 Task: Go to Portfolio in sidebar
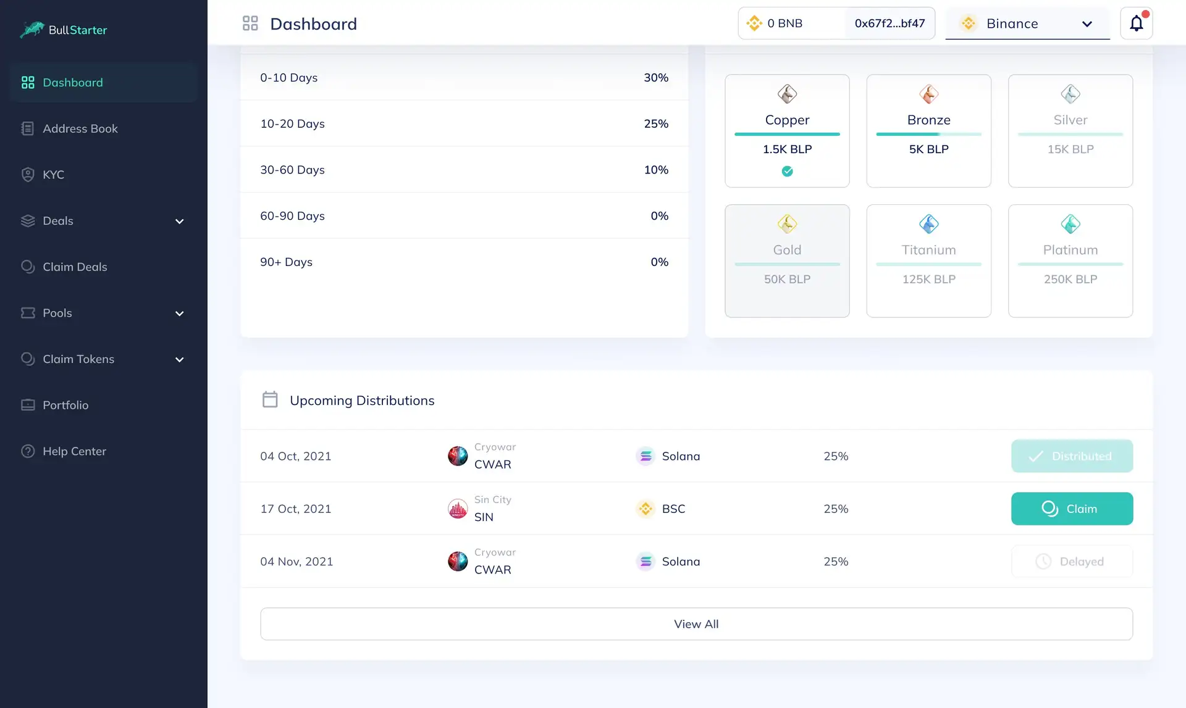coord(65,405)
